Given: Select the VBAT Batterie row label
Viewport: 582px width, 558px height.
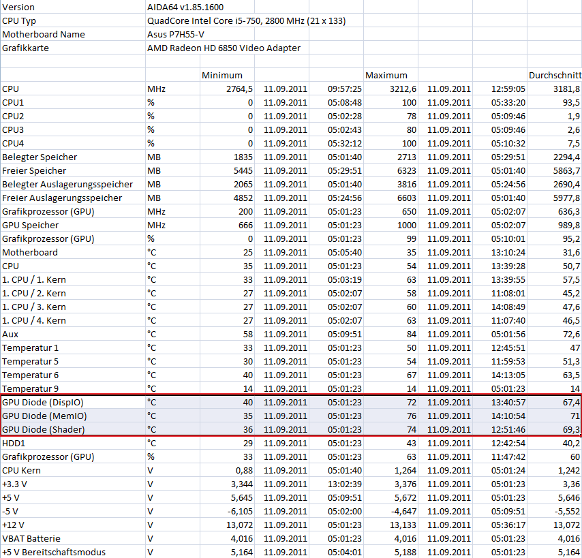Looking at the screenshot, I should click(31, 539).
